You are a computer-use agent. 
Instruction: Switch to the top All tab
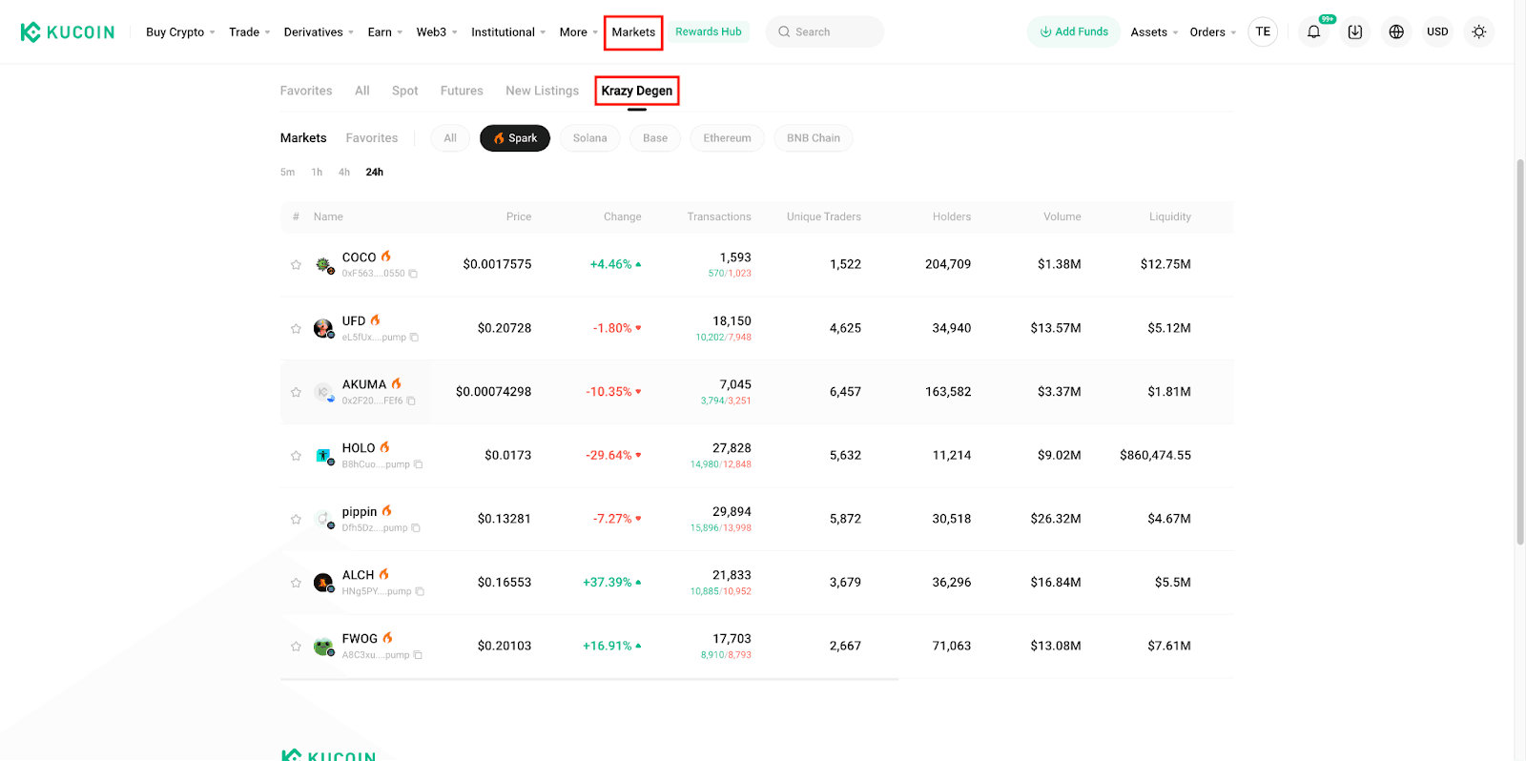[362, 91]
